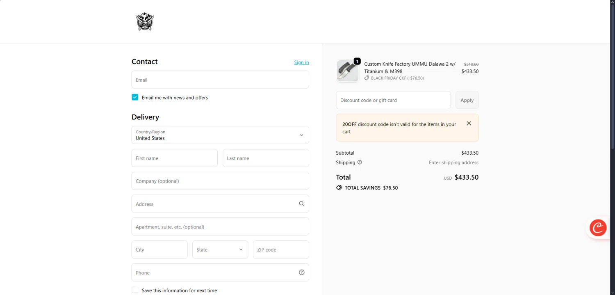
Task: Click the Discount code or gift card field
Action: point(393,100)
